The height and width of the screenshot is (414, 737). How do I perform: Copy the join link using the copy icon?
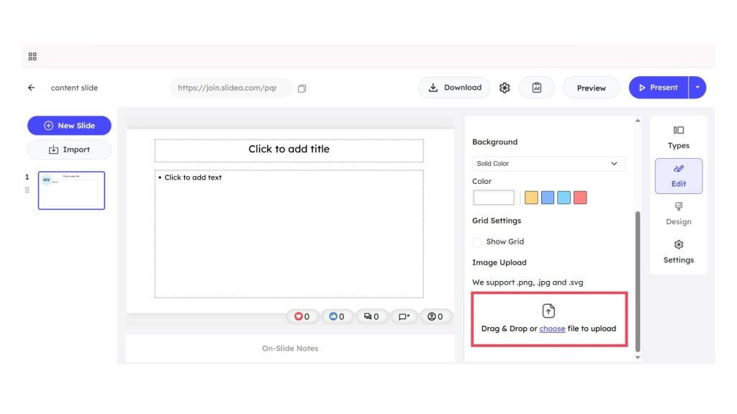click(302, 87)
